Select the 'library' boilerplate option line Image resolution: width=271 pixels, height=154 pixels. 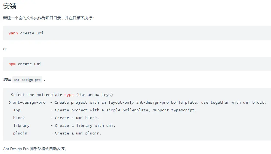(x=21, y=126)
